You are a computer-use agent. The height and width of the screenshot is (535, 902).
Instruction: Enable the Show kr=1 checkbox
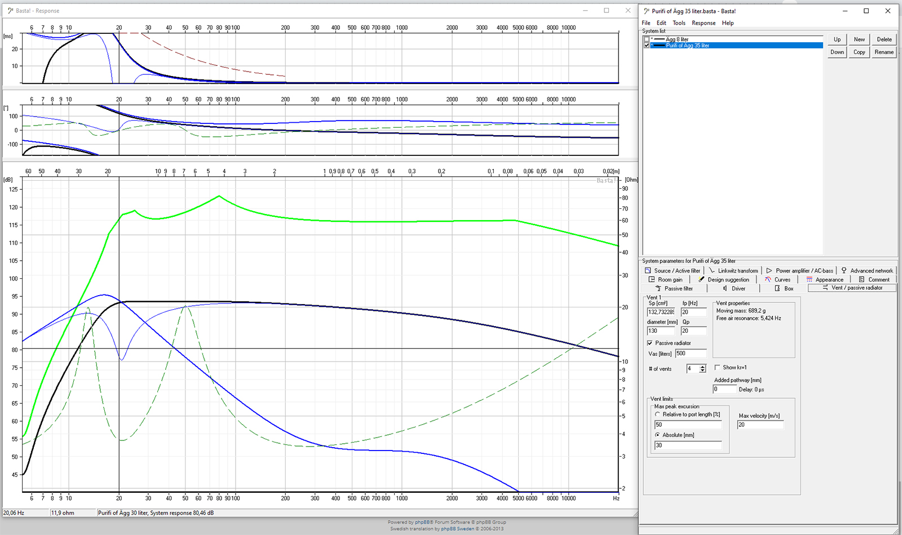click(717, 367)
